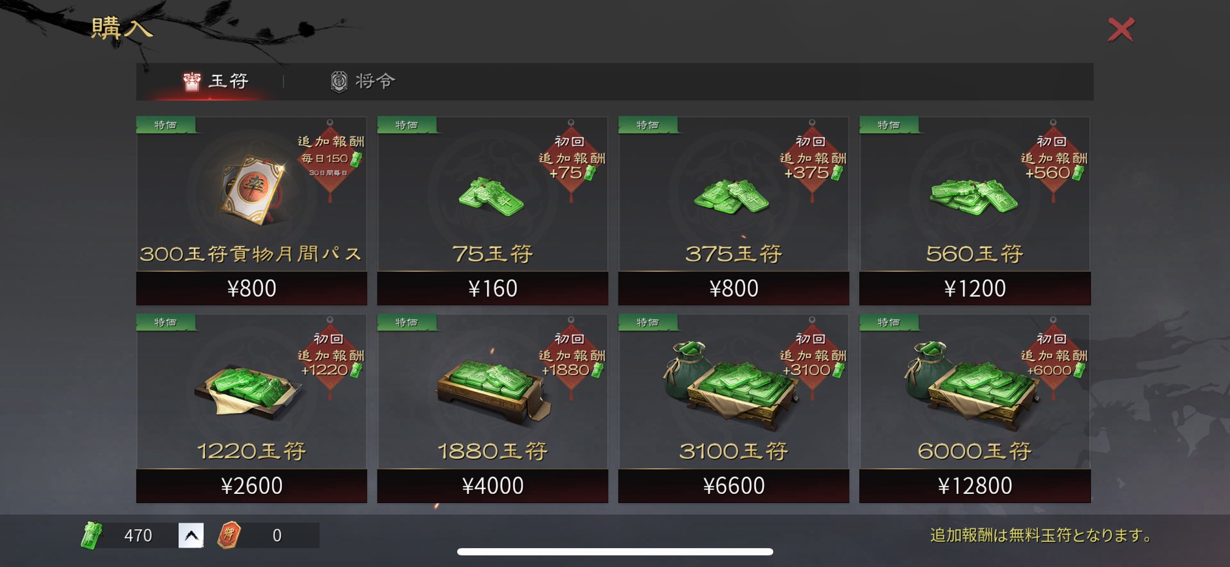Image resolution: width=1230 pixels, height=567 pixels.
Task: Switch to the 玉符 tab
Action: (x=216, y=81)
